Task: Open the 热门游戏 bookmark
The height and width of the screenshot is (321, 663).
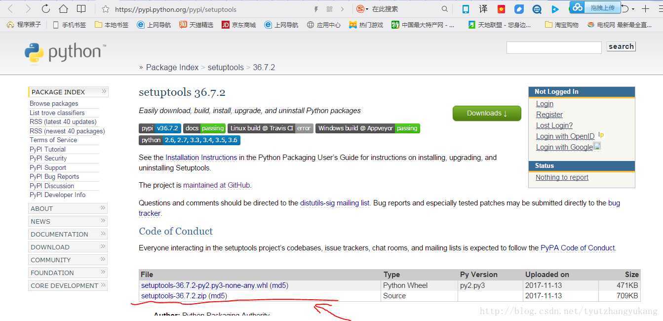Action: click(x=366, y=25)
